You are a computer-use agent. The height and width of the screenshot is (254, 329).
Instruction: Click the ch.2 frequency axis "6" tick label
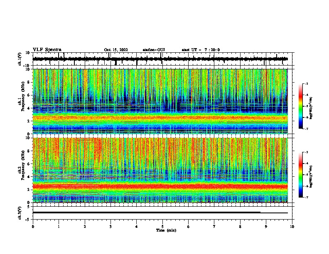[29, 164]
